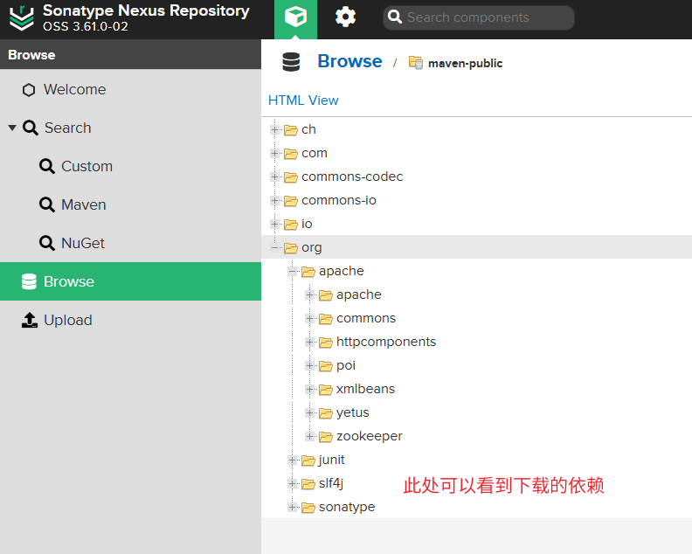Open the administration gear icon

tap(345, 17)
